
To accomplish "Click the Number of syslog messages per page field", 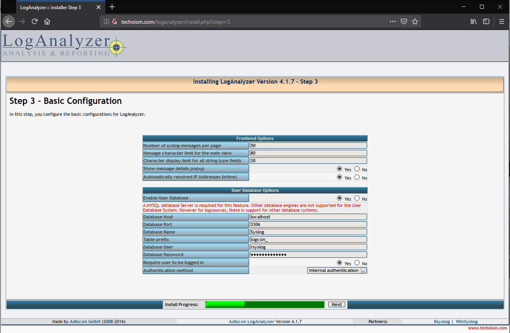I will (x=308, y=145).
